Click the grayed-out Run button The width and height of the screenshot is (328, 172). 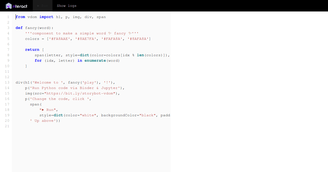click(x=43, y=5)
